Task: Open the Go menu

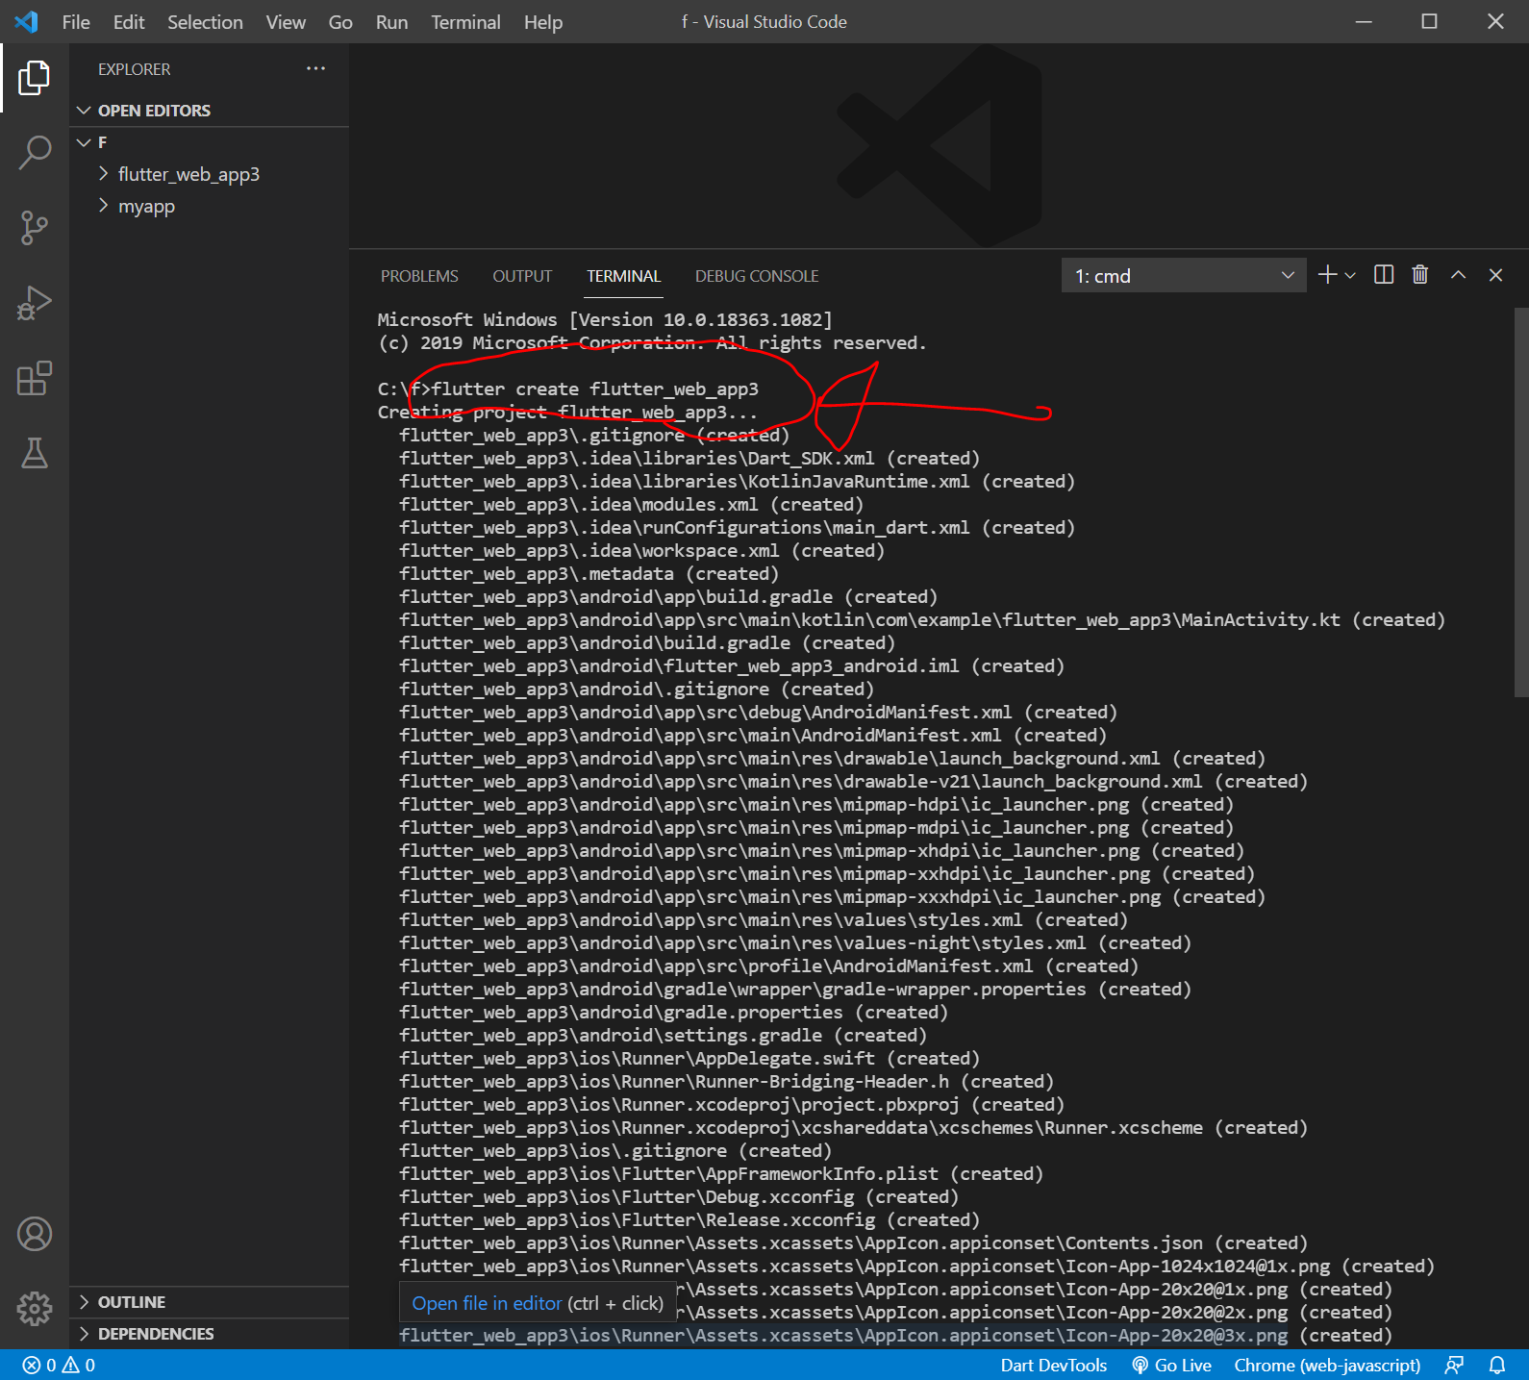Action: (x=340, y=22)
